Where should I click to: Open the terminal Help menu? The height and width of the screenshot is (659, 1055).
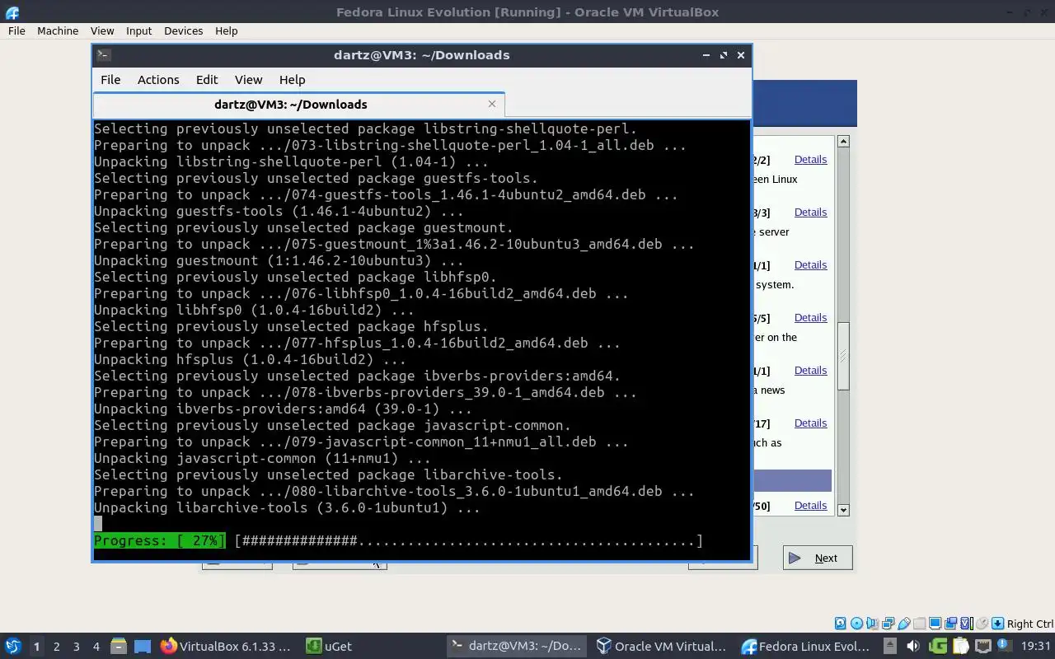pos(292,80)
